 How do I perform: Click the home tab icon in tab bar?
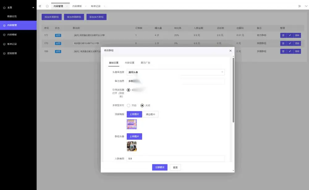[x=47, y=6]
